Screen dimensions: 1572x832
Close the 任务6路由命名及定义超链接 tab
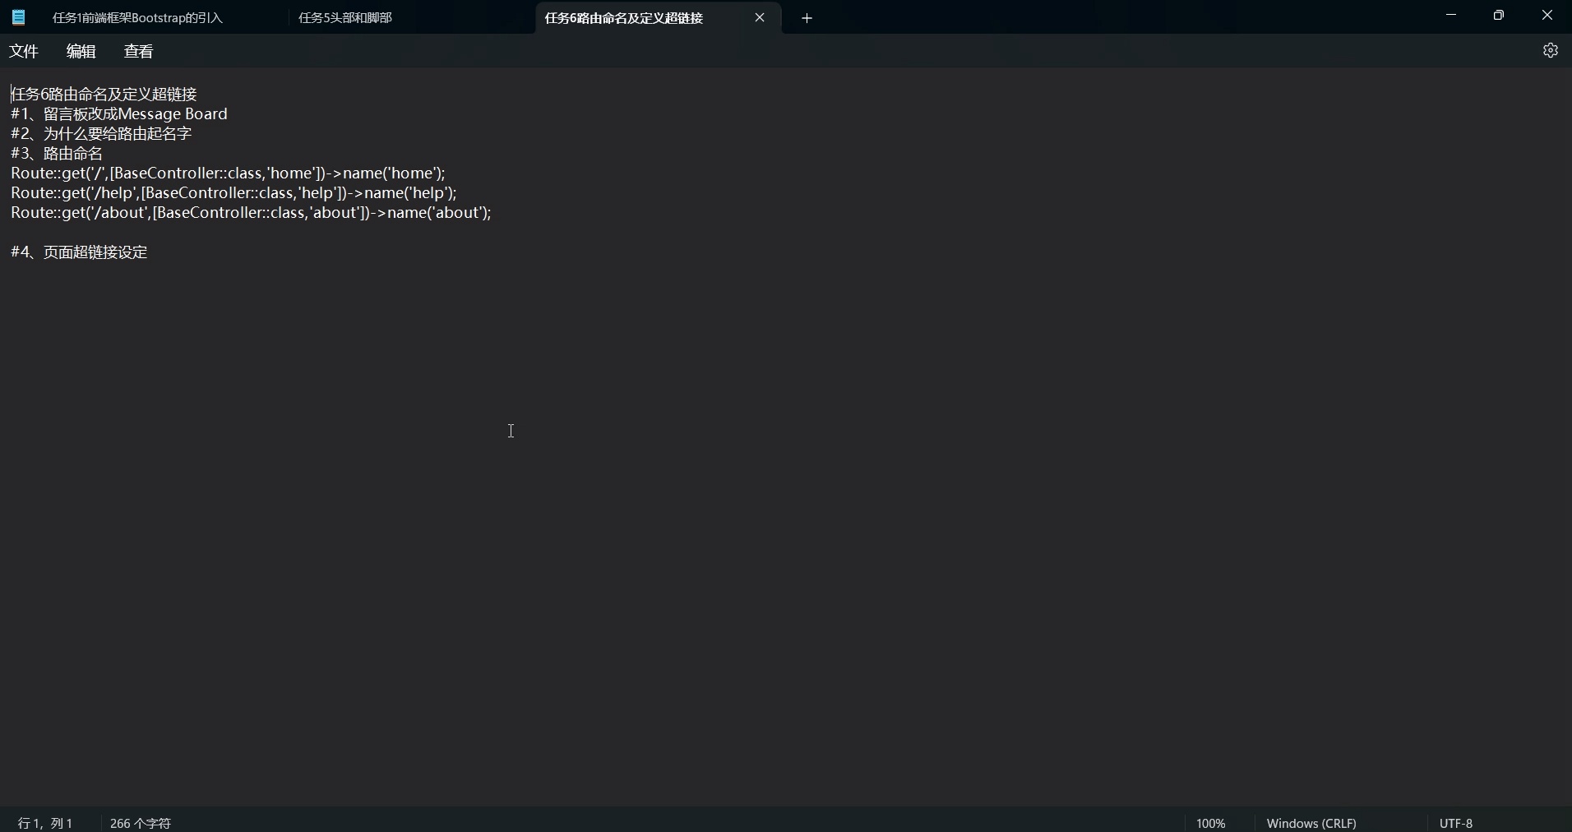[x=761, y=17]
